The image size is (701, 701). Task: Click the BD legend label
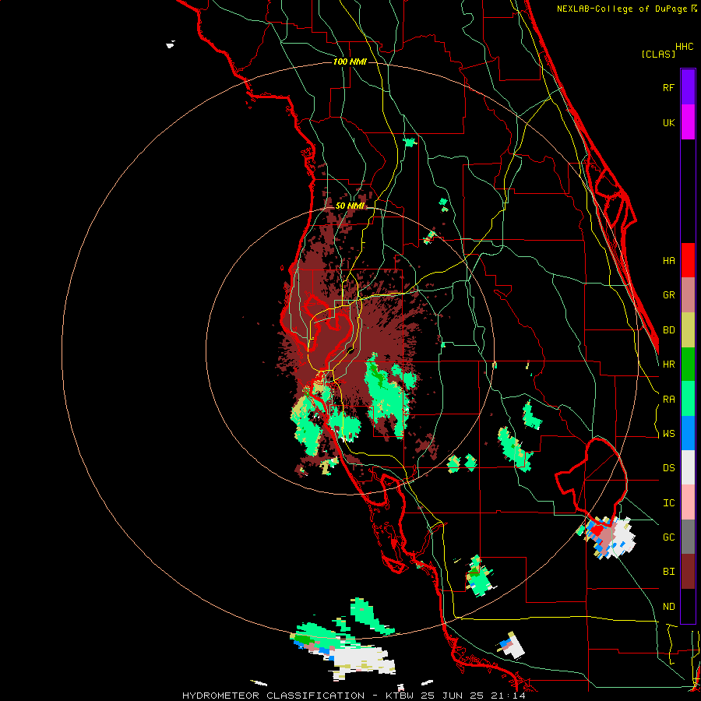tap(668, 330)
